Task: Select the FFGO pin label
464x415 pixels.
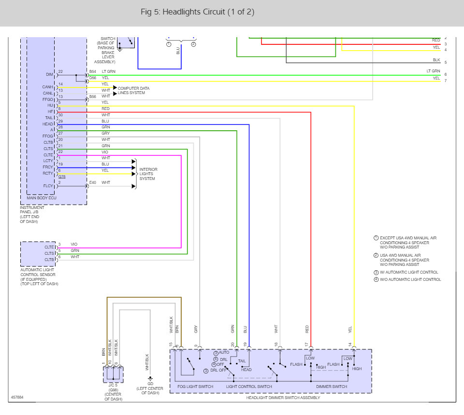Action: (48, 99)
